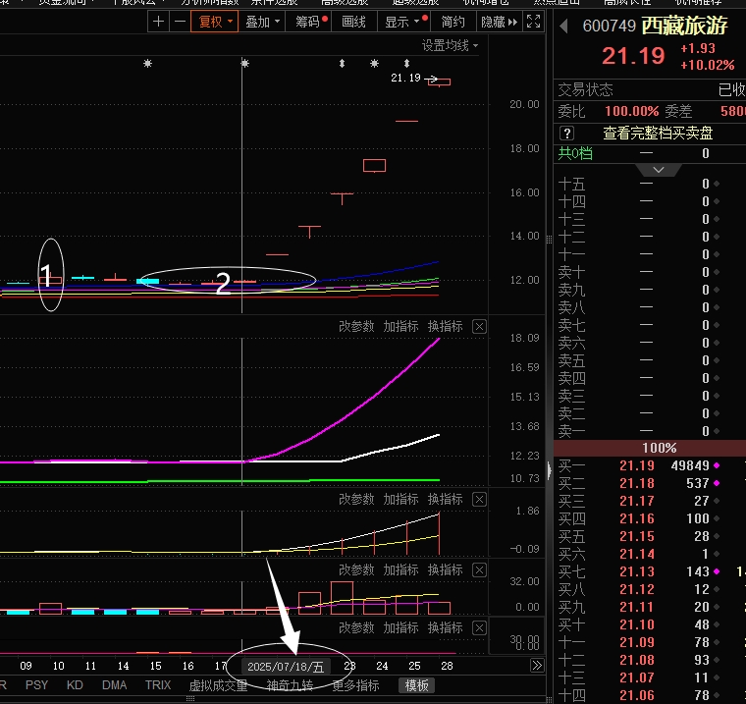Open 查看完整档买卖盘 full order book link
This screenshot has width=746, height=704.
(658, 133)
